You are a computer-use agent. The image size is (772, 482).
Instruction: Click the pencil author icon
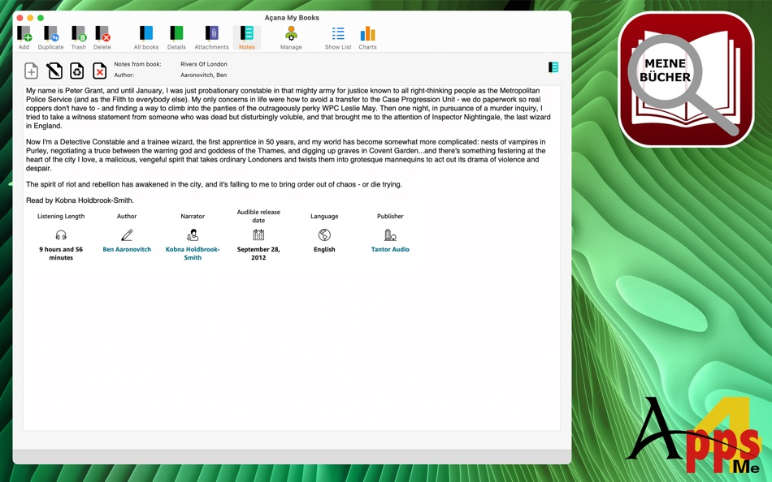click(127, 235)
